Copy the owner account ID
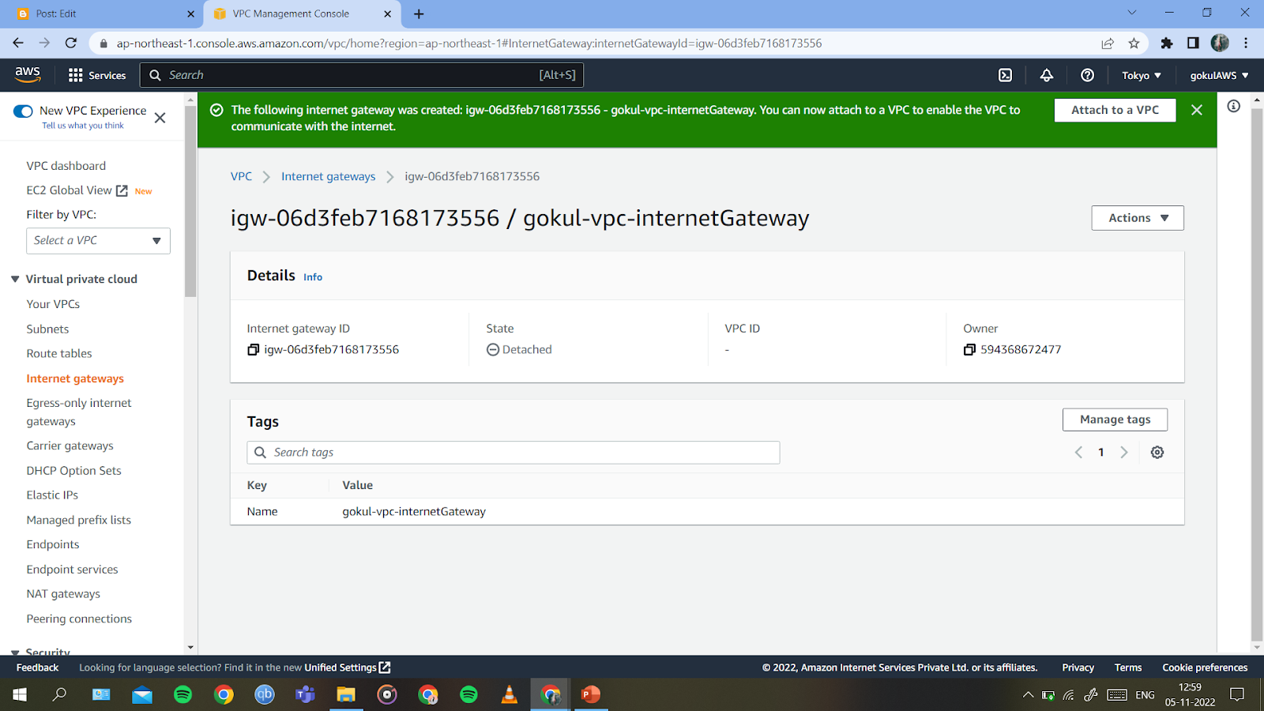Viewport: 1264px width, 711px height. click(x=969, y=349)
